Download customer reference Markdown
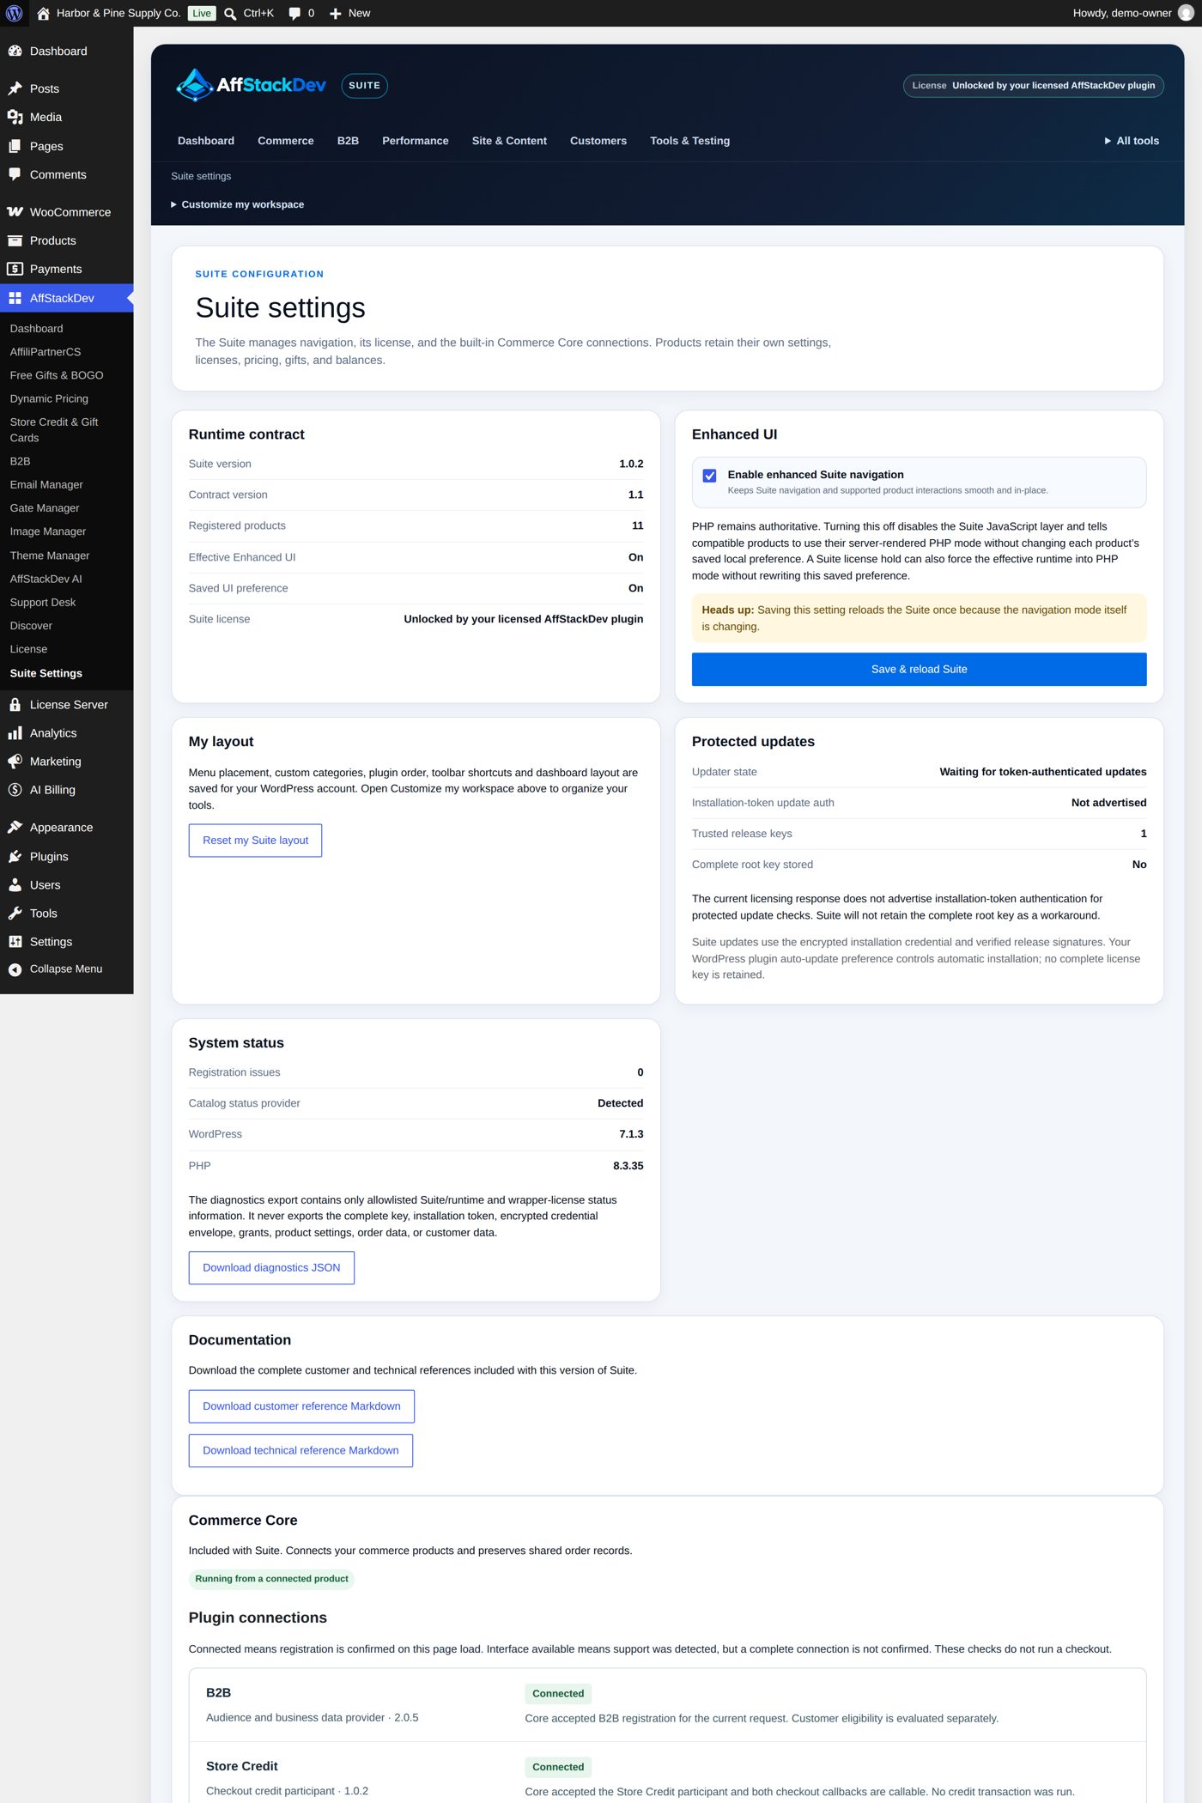 coord(301,1406)
